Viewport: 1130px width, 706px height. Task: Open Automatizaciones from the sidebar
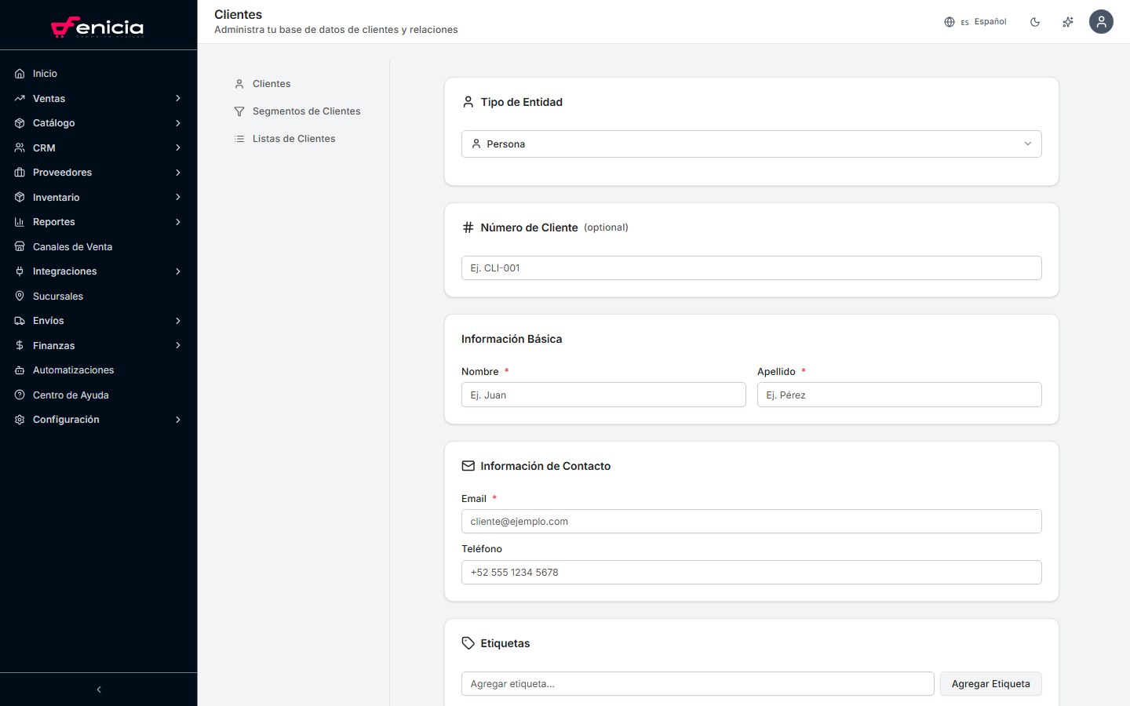point(73,370)
